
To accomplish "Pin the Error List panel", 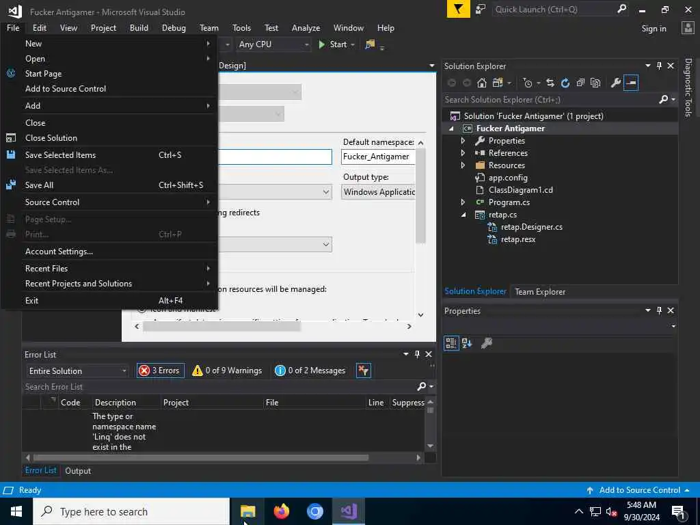I will (418, 355).
